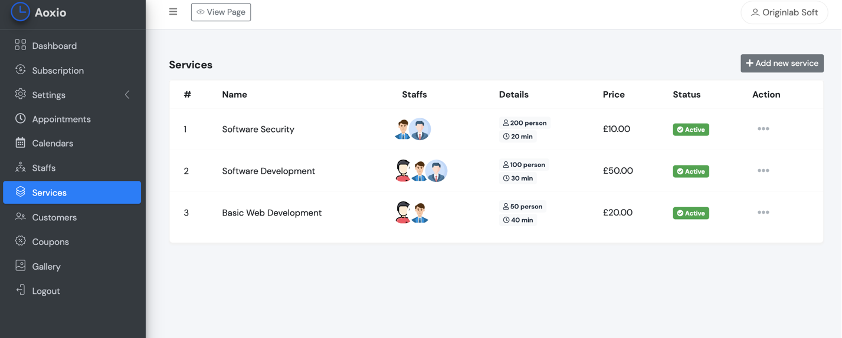Click the Appointments clock icon
Viewport: 842px width, 338px height.
21,119
